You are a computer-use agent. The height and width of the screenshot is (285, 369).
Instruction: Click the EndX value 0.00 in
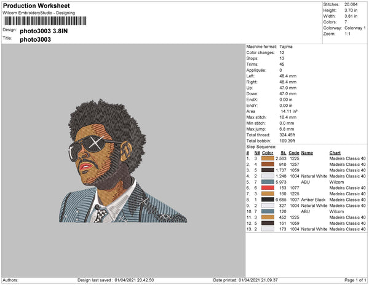tap(286, 100)
